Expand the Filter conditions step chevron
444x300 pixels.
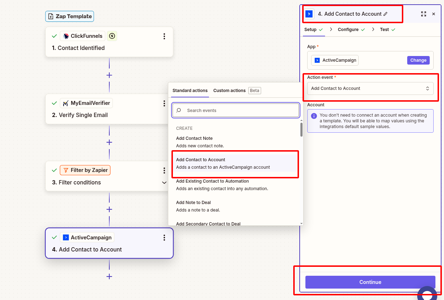click(x=164, y=182)
